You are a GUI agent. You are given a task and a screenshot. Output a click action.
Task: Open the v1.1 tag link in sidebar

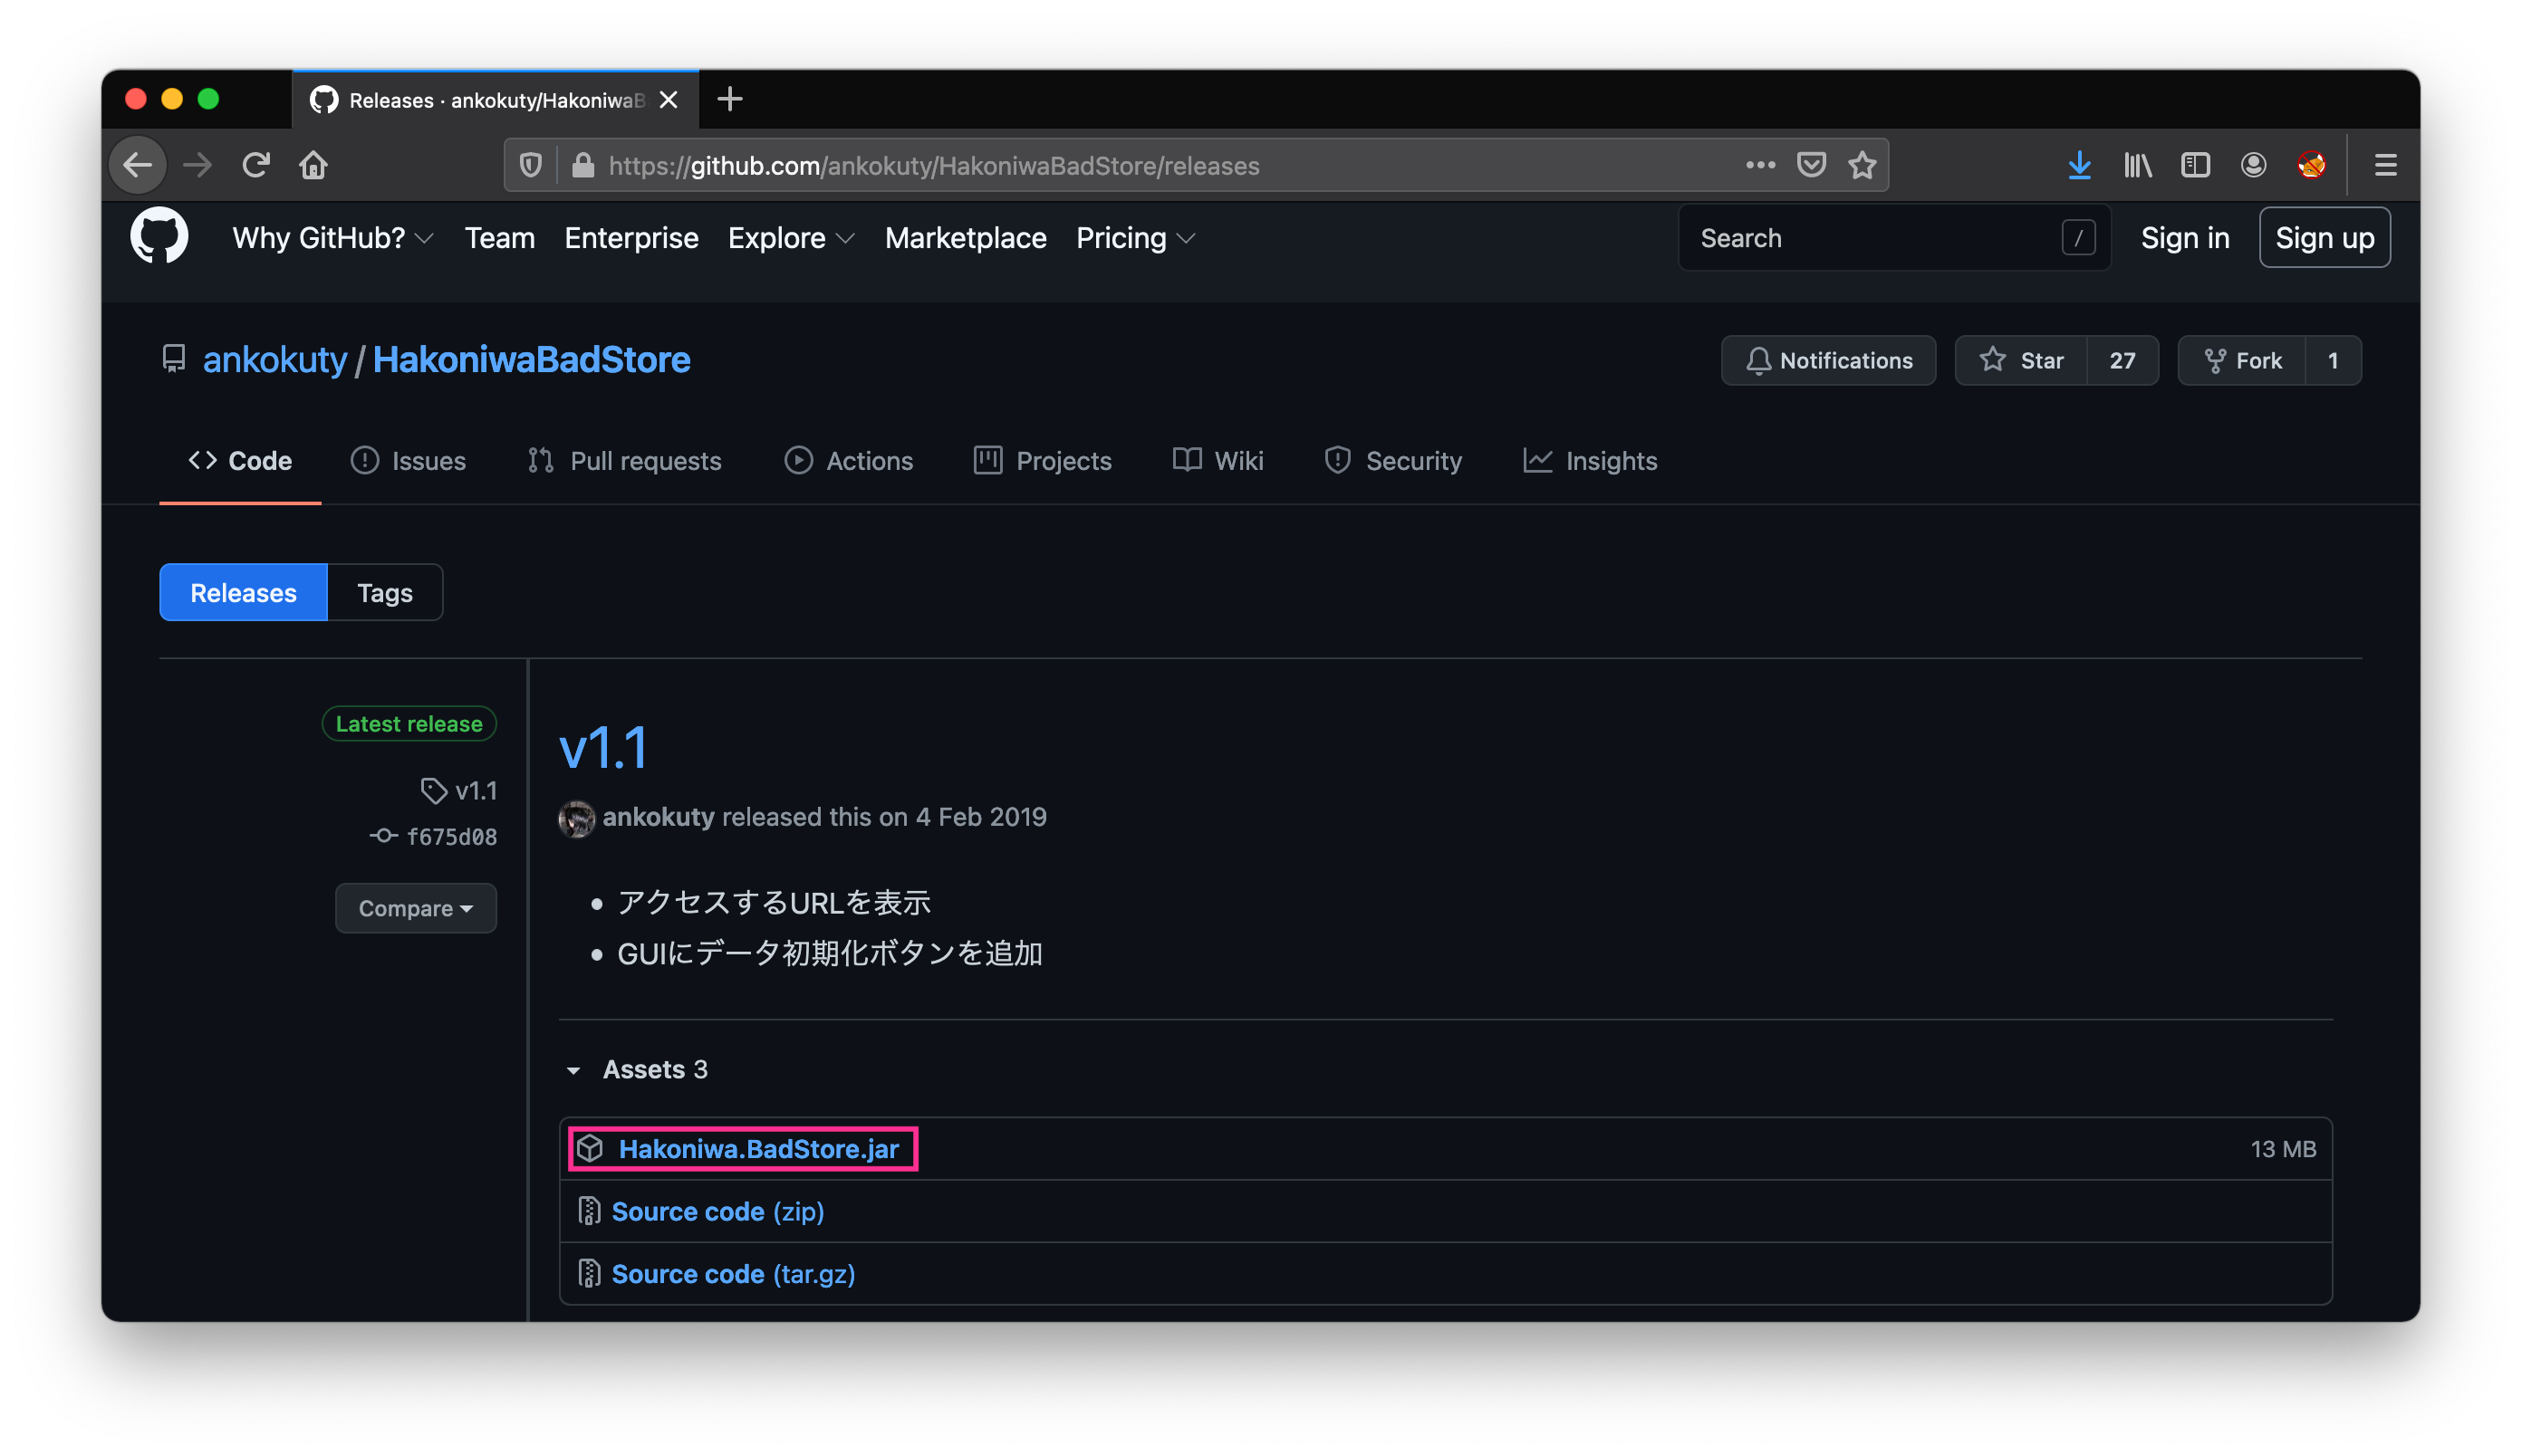pyautogui.click(x=459, y=791)
